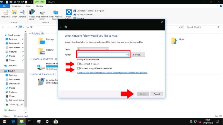The height and width of the screenshot is (125, 223).
Task: Open the Access media menu
Action: click(32, 15)
